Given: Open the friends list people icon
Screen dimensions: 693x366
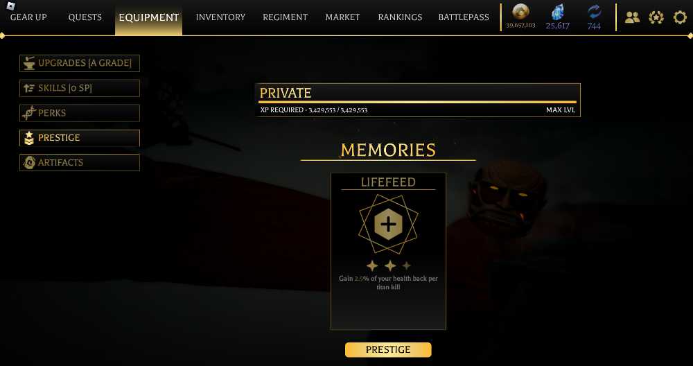Looking at the screenshot, I should (x=633, y=18).
